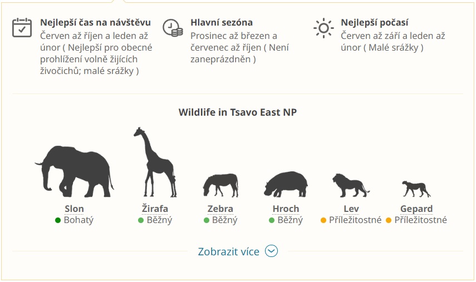
Task: Select the hippo silhouette
Action: point(286,184)
